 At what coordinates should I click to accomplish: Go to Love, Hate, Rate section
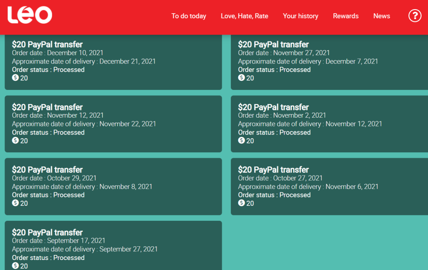(x=244, y=16)
